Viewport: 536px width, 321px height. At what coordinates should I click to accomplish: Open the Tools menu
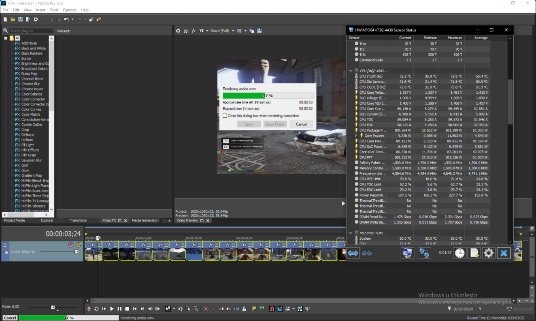54,10
